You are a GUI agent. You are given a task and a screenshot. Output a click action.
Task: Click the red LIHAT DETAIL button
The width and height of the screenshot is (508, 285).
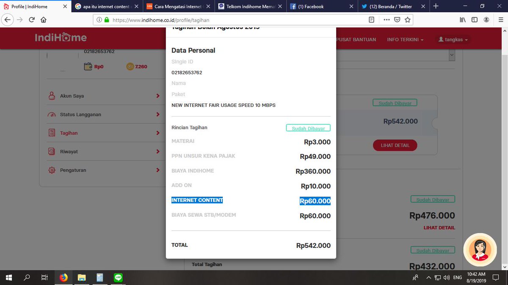click(395, 145)
